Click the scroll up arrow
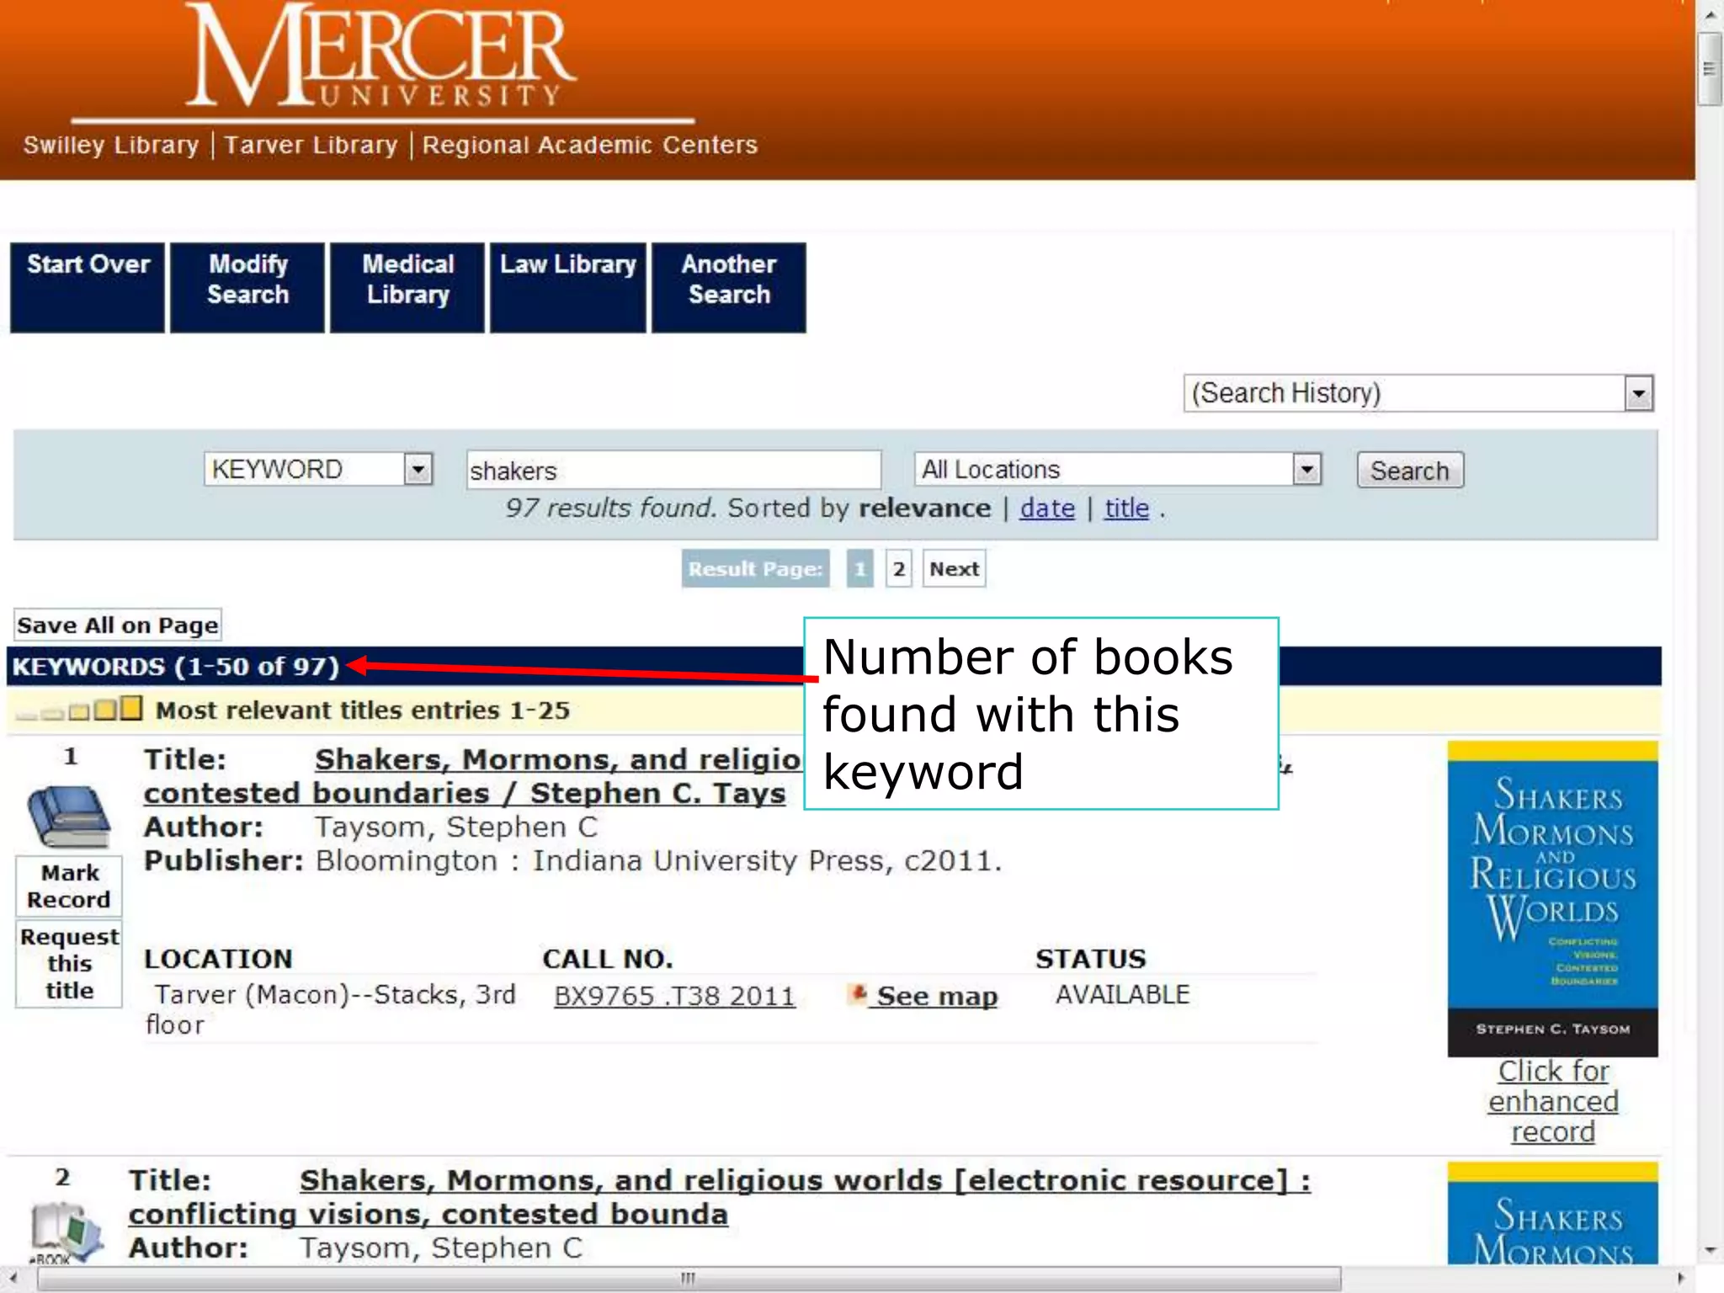The width and height of the screenshot is (1724, 1293). pyautogui.click(x=1710, y=15)
